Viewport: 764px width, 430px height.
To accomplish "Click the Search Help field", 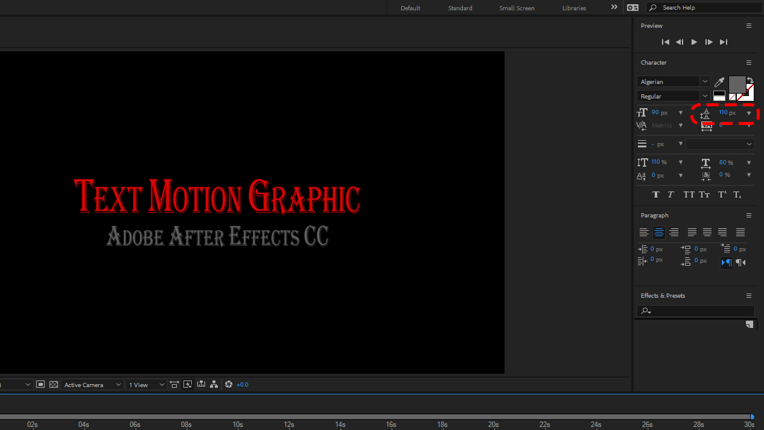I will [x=703, y=8].
